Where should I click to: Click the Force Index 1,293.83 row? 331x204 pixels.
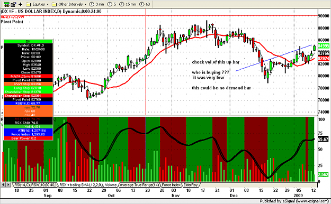click(x=28, y=134)
